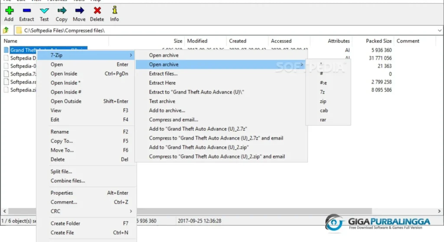
Task: Click the Test archive toolbar icon
Action: 44,11
